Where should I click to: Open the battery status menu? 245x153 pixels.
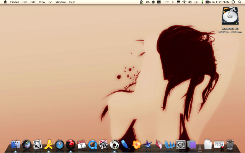pos(196,2)
